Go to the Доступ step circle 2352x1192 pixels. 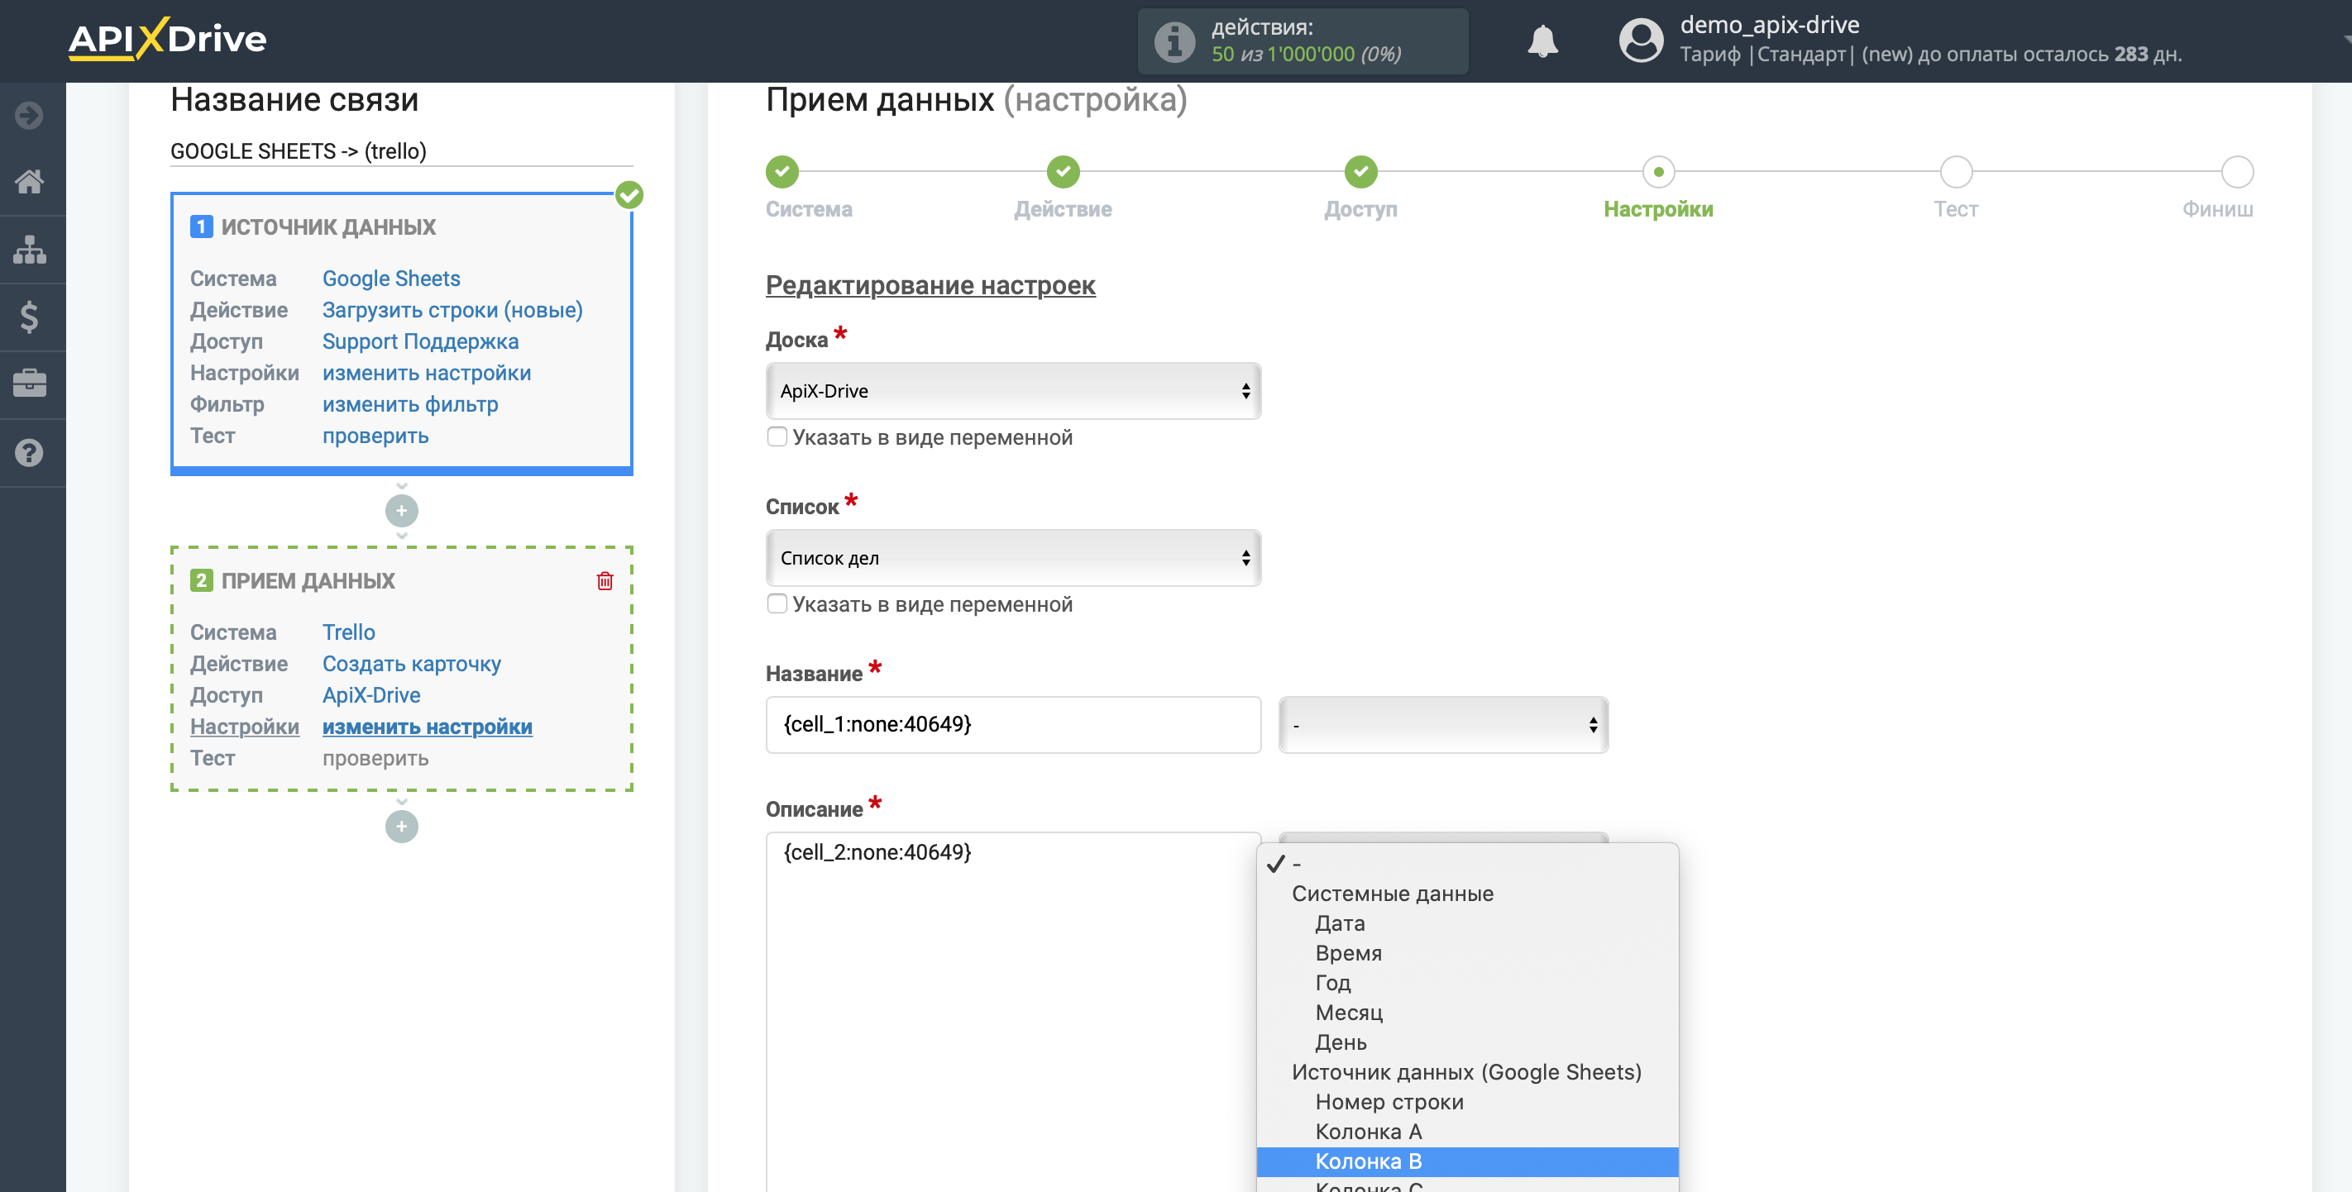pos(1360,172)
